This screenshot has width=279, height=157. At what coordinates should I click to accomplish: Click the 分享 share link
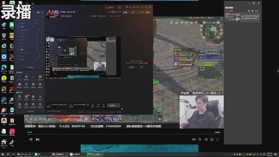(x=118, y=12)
